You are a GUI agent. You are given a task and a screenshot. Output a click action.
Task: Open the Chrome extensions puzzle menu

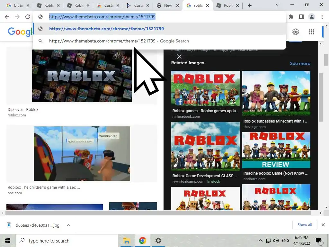point(291,17)
